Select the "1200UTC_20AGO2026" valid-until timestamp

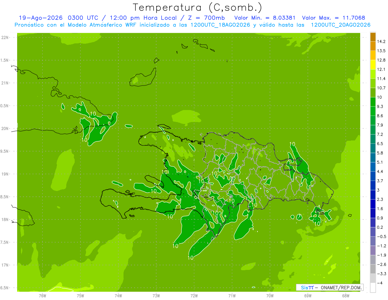pyautogui.click(x=340, y=25)
